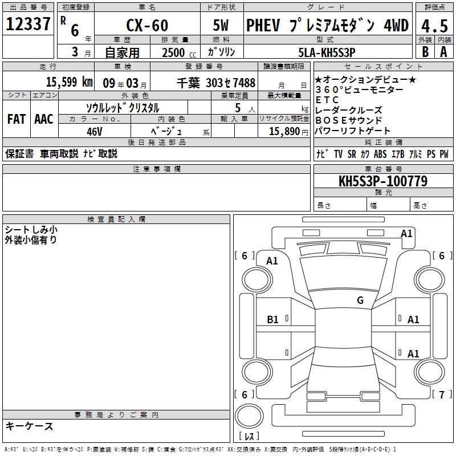Click ETC in sales points
Viewport: 456px width, 456px height.
pos(327,100)
